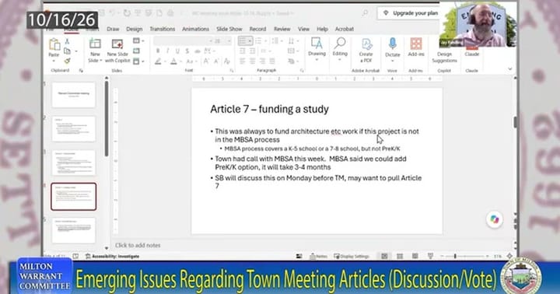Screen dimensions: 560x294
Task: Toggle Align Right paragraph alignment
Action: pyautogui.click(x=263, y=61)
